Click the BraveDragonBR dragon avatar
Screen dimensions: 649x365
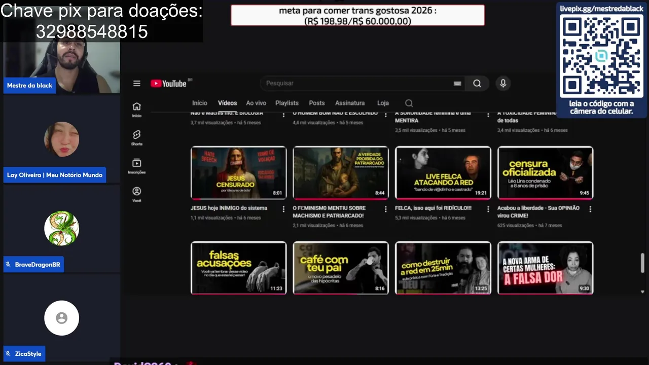click(x=61, y=229)
